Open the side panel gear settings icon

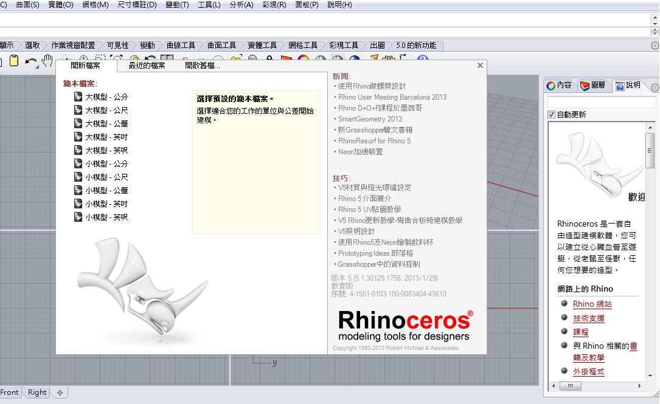(655, 87)
